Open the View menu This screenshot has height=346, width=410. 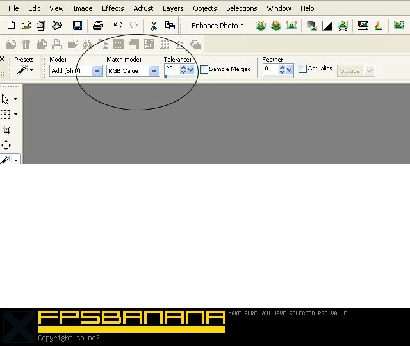point(56,8)
